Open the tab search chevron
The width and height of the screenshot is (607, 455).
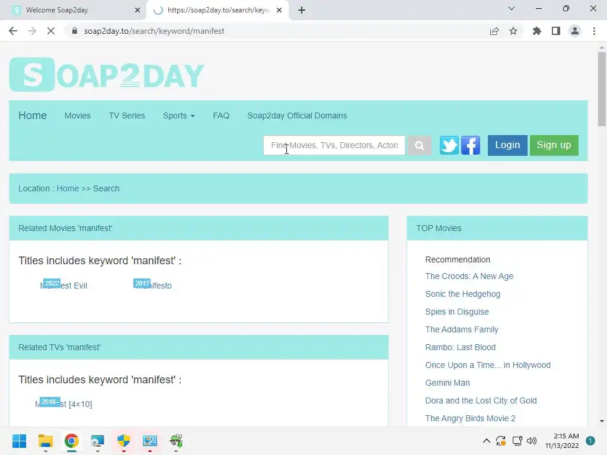tap(512, 8)
